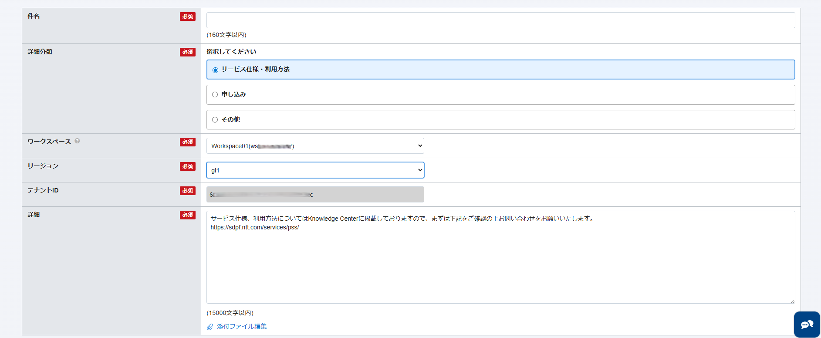Click the 必須 badge in 詳細分類 row

coord(188,52)
